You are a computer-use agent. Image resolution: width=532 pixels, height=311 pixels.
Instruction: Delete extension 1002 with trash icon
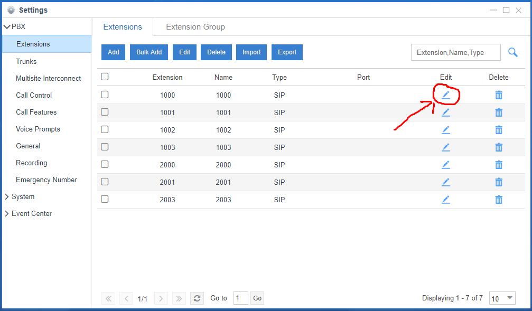coord(499,130)
